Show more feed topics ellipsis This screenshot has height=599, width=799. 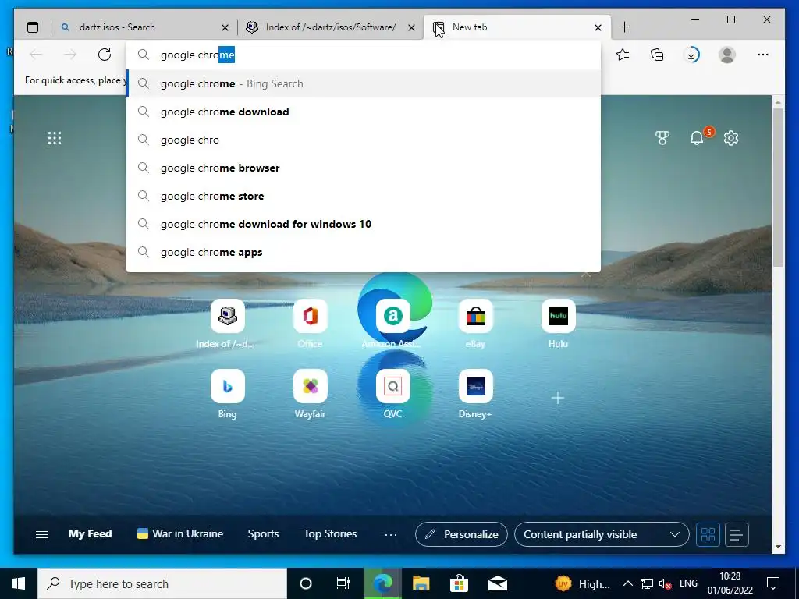click(391, 534)
